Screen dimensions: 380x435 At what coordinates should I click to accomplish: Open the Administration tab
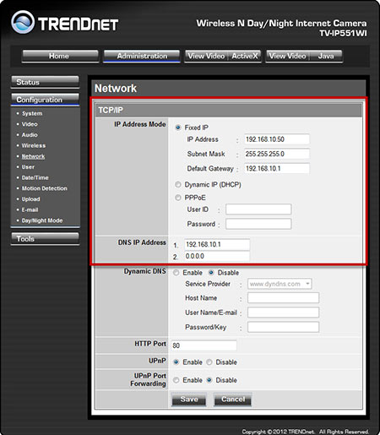tap(142, 56)
